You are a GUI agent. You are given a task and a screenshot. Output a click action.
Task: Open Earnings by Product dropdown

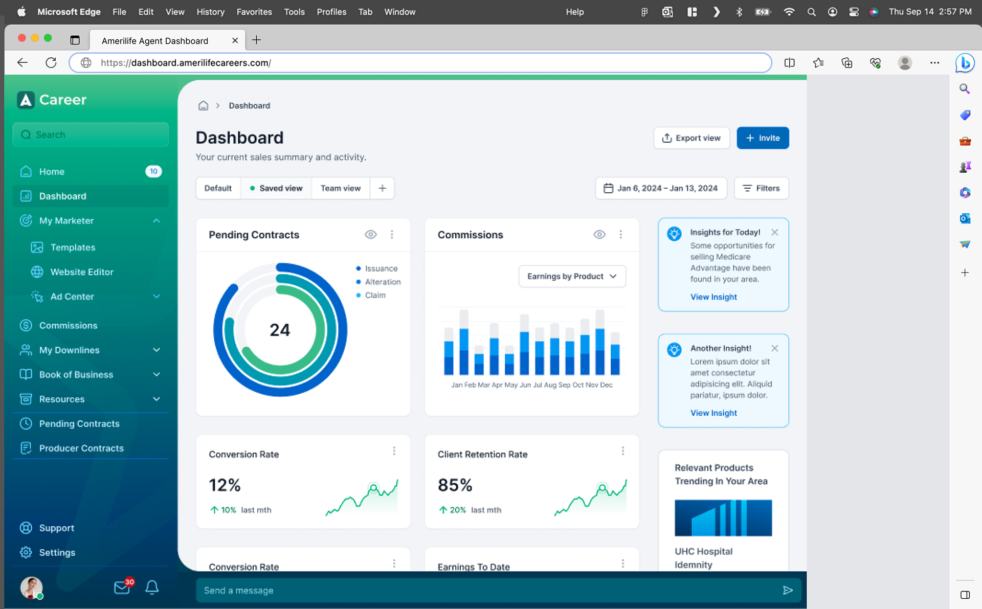(572, 276)
